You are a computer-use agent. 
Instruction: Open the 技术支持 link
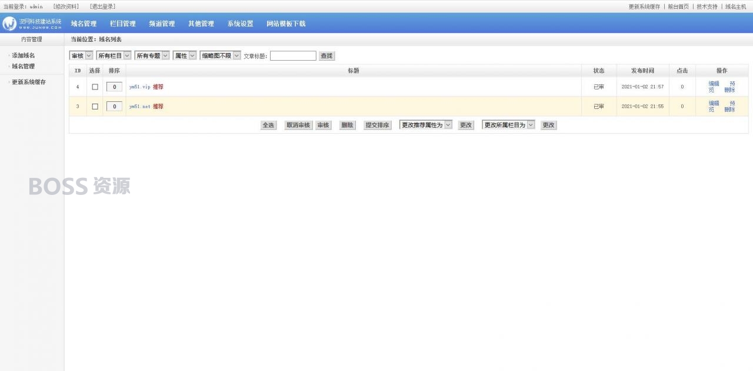(x=707, y=6)
